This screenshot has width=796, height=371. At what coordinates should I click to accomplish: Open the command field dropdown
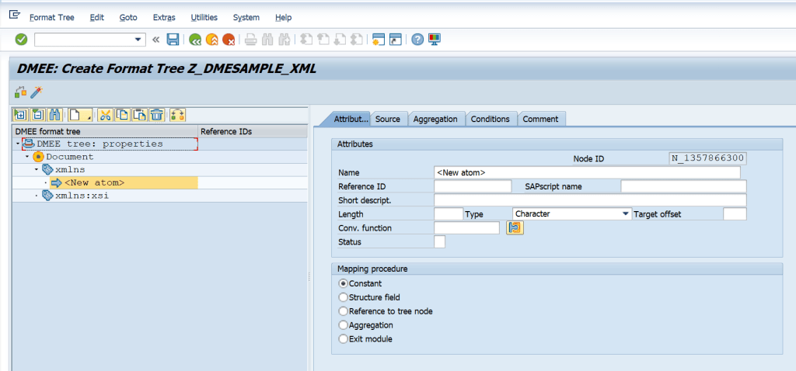tap(138, 40)
